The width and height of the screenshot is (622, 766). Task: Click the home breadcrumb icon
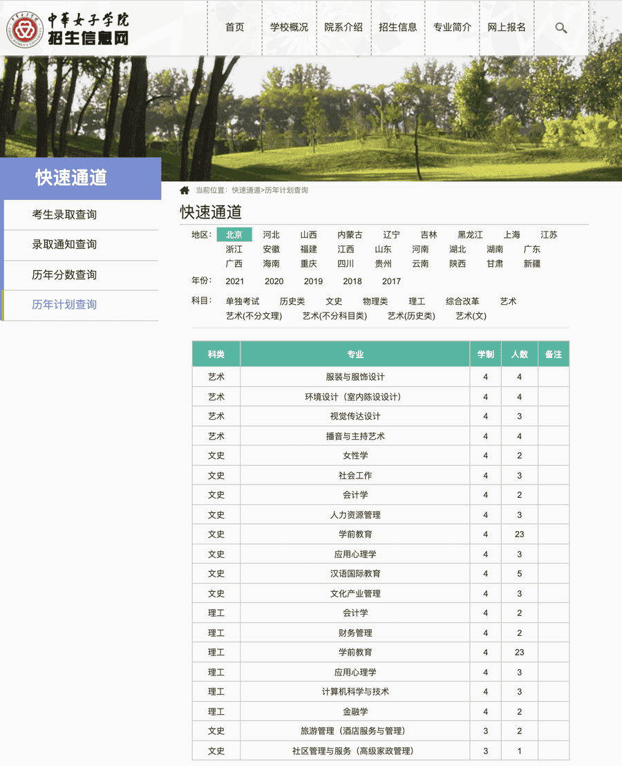coord(185,190)
